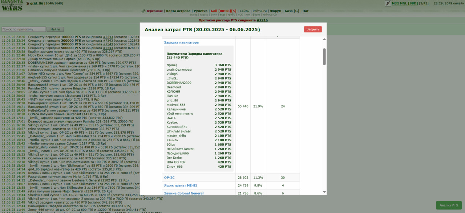Open the Рейтинги menu item
This screenshot has height=213, width=465.
point(259,11)
